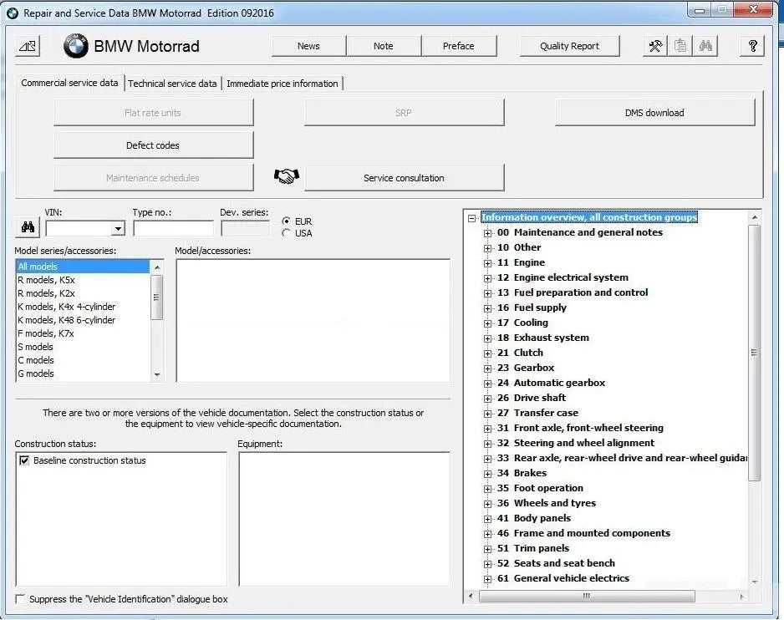Click the triangles icon at top left
Viewport: 784px width, 620px height.
[26, 46]
